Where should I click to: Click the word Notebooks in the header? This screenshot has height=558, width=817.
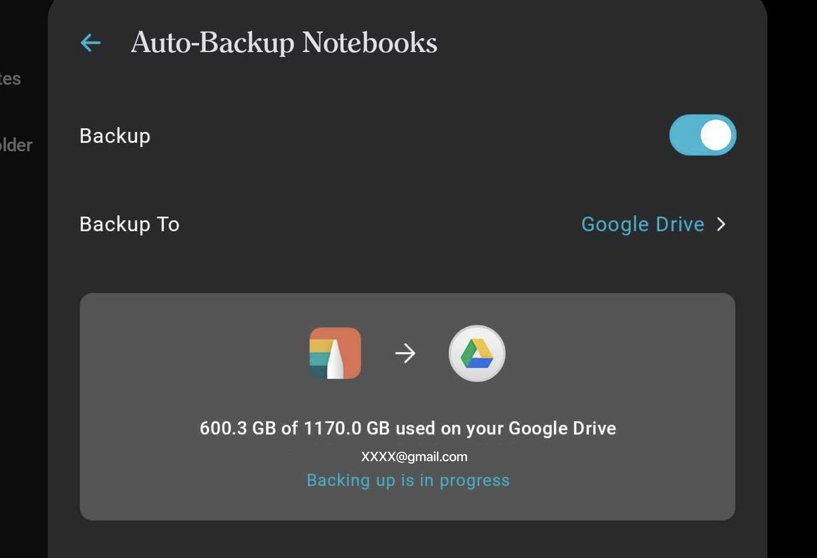[x=370, y=43]
